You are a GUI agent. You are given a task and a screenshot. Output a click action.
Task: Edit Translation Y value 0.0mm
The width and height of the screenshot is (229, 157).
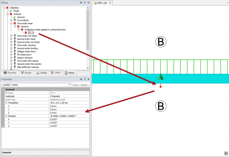69,109
